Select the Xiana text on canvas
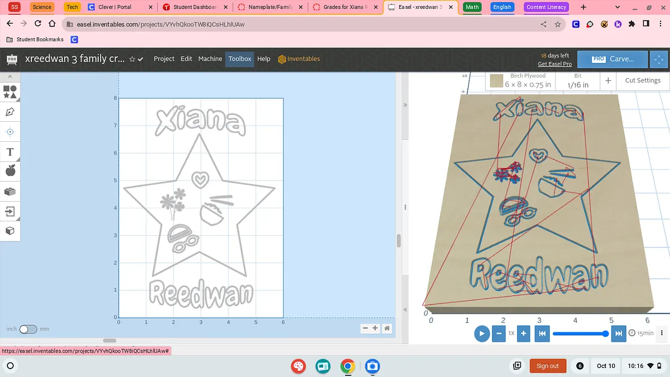Image resolution: width=670 pixels, height=377 pixels. coord(200,121)
